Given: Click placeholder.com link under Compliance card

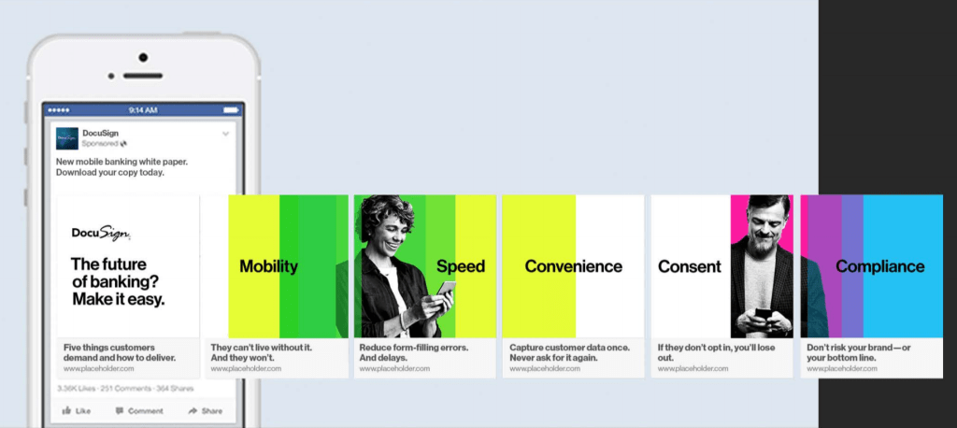Looking at the screenshot, I should point(842,369).
